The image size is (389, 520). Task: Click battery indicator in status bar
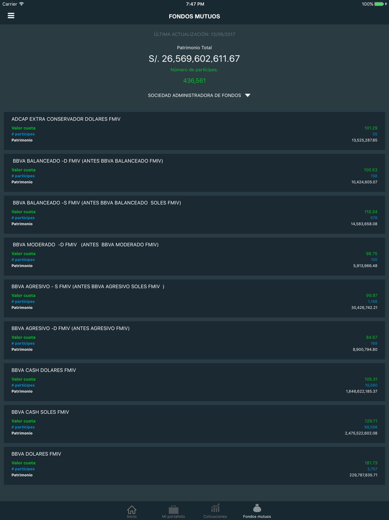(379, 4)
